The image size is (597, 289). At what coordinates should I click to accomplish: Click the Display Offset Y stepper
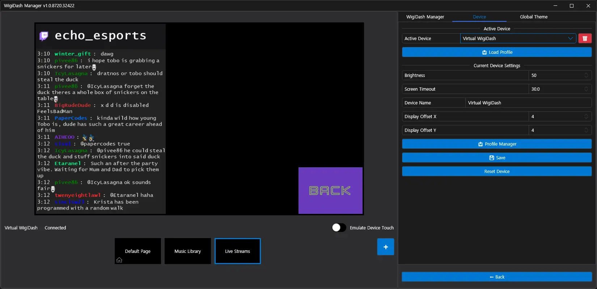586,130
